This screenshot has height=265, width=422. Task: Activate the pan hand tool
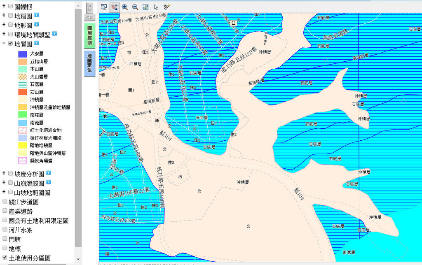[114, 7]
